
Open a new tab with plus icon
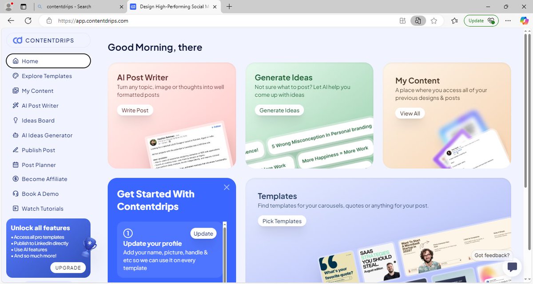click(229, 7)
